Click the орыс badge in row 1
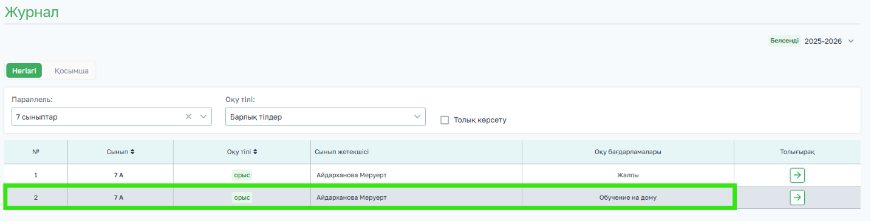 [x=242, y=175]
